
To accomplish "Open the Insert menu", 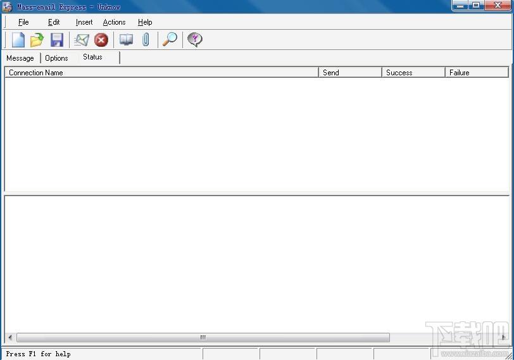I will pyautogui.click(x=84, y=22).
